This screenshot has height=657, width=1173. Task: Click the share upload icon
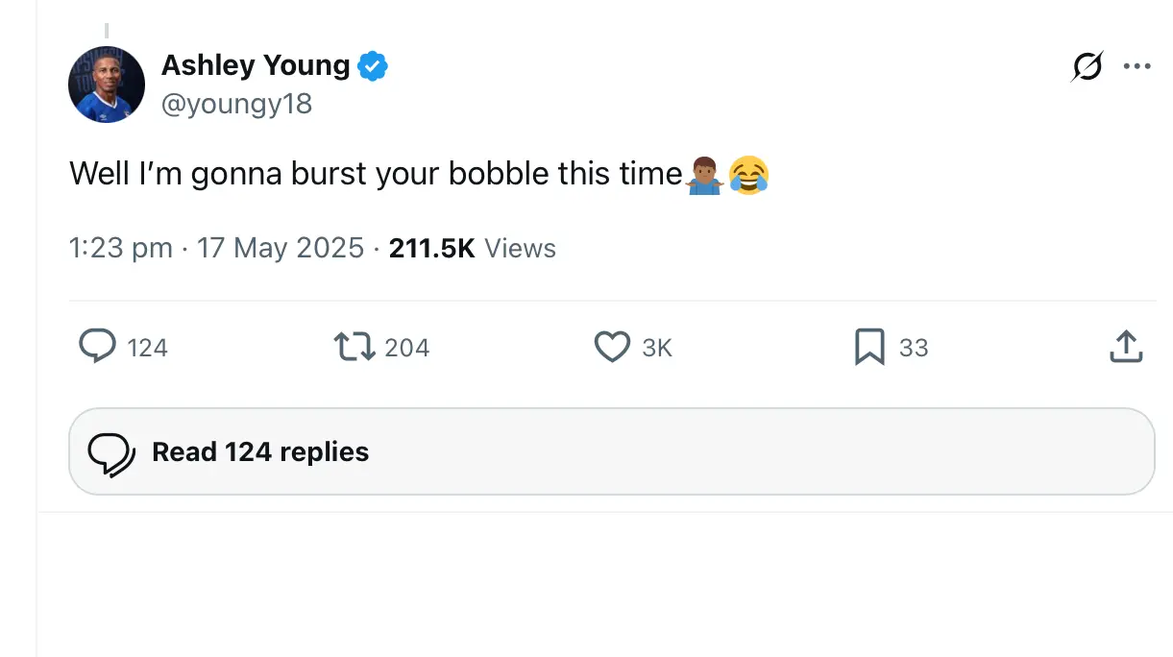tap(1126, 347)
